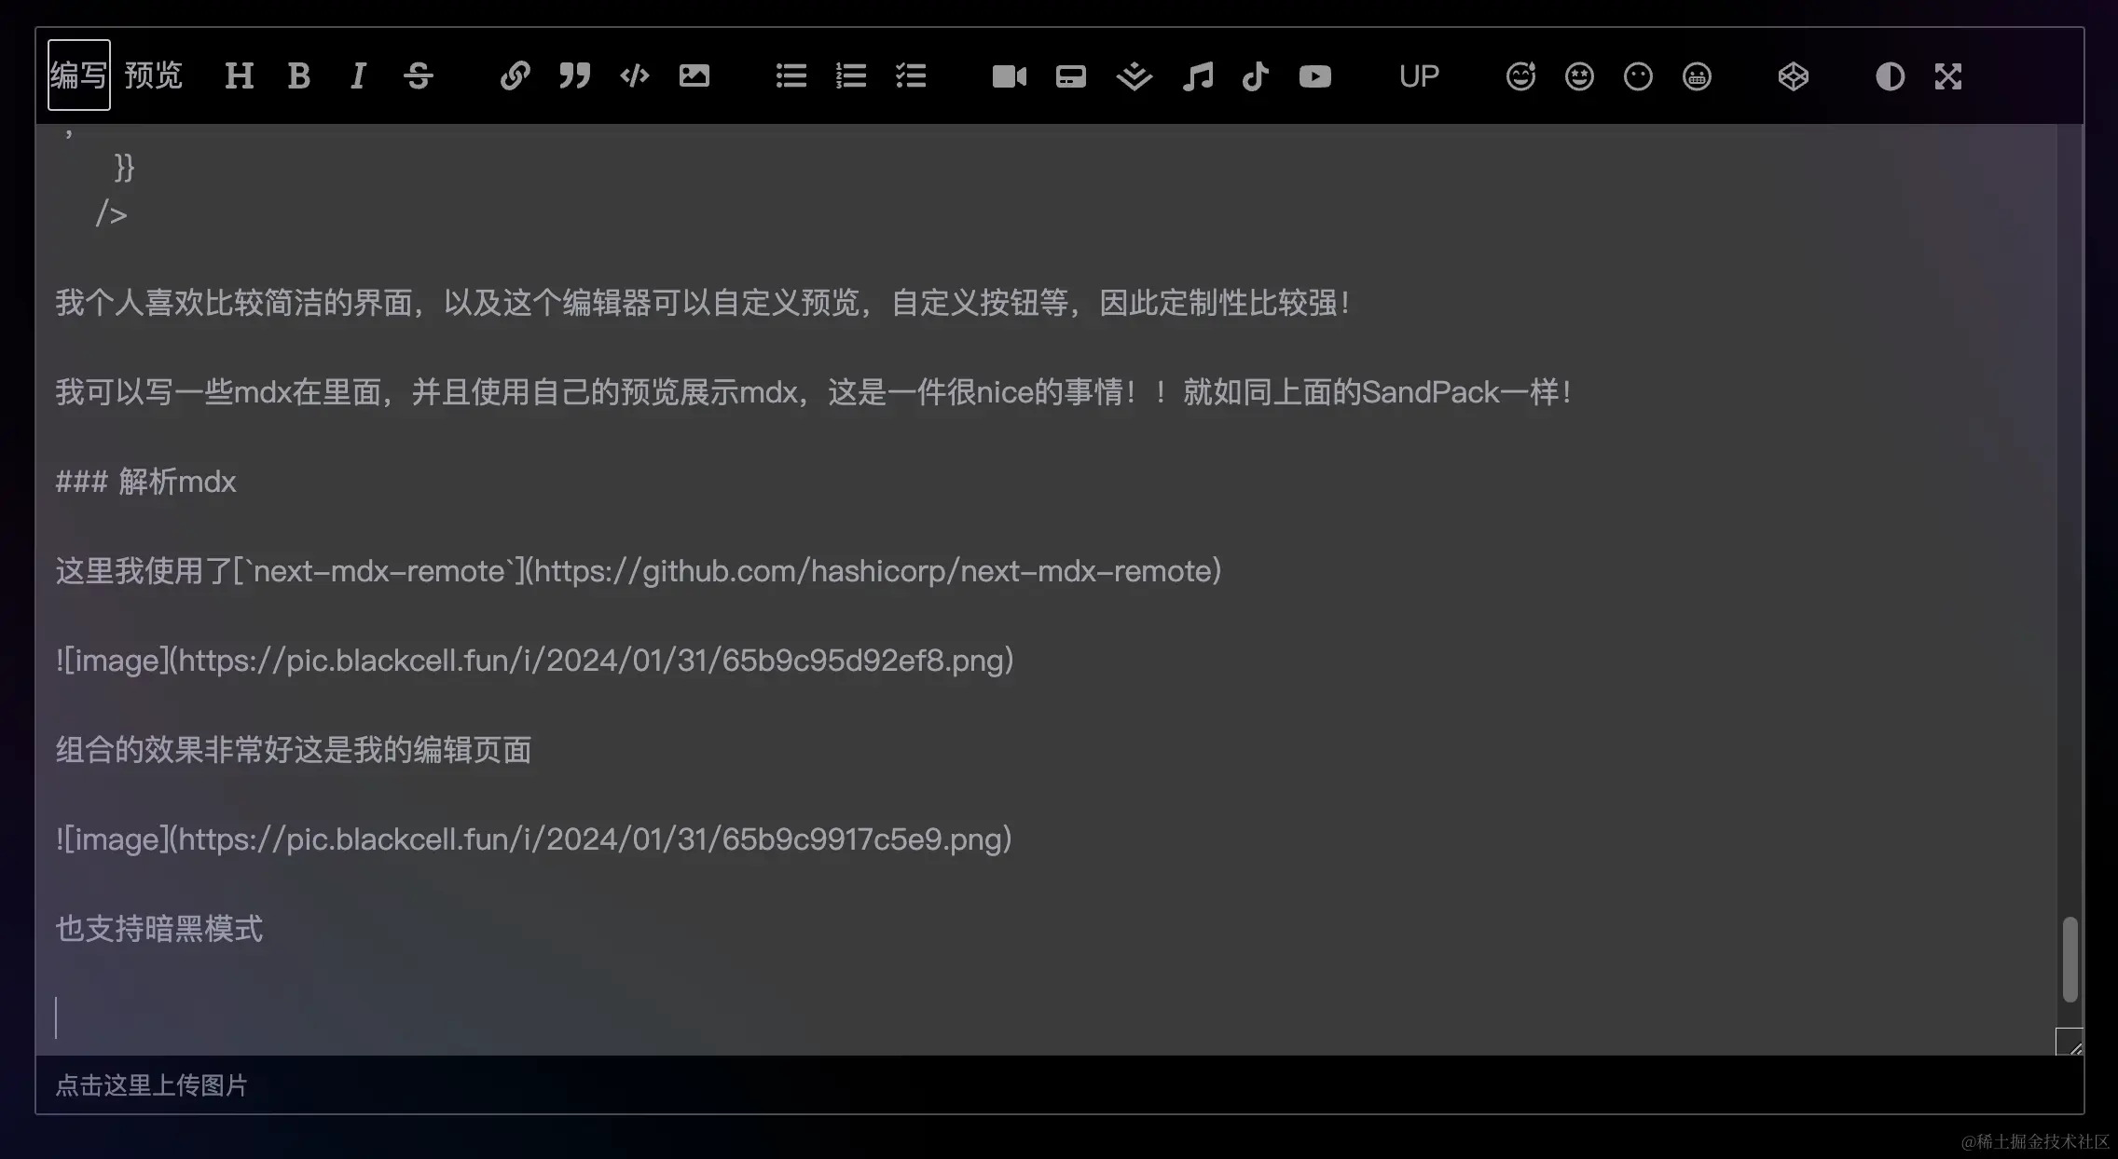
Task: Toggle bold formatting
Action: click(x=298, y=75)
